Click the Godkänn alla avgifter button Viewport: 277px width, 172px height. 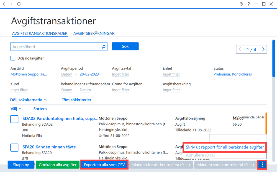click(58, 165)
